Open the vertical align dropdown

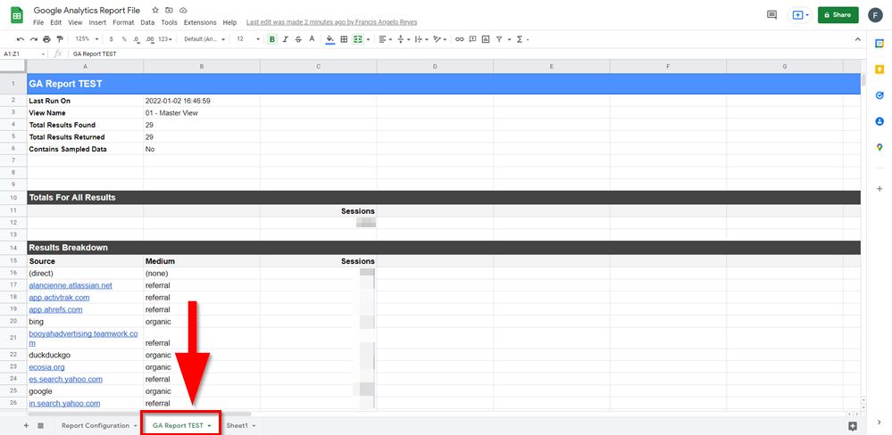(x=403, y=39)
